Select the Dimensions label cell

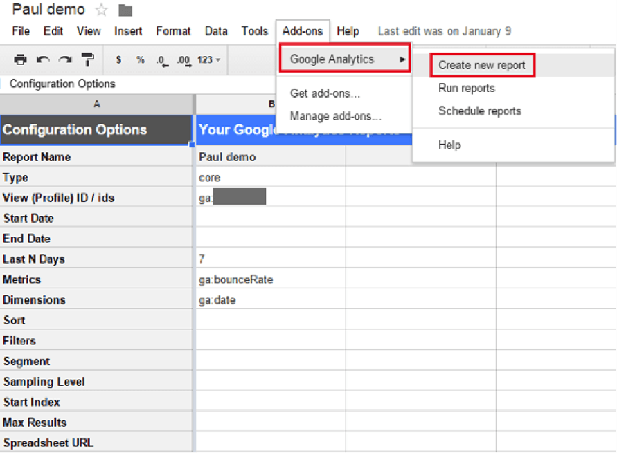point(96,299)
